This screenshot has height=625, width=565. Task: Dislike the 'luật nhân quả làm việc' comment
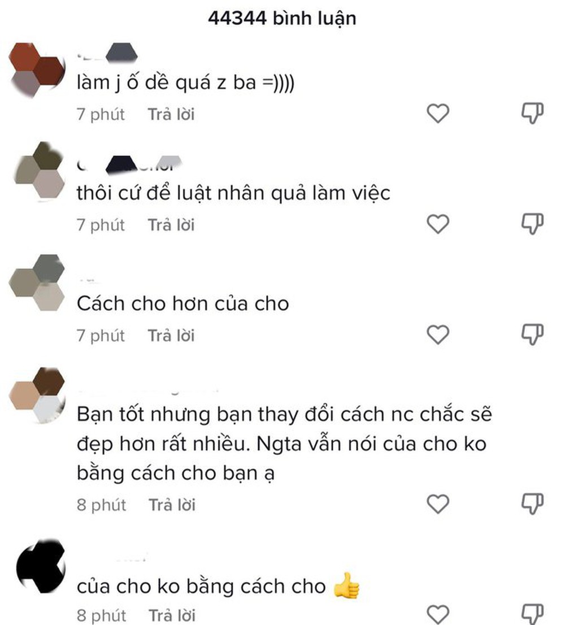(532, 224)
